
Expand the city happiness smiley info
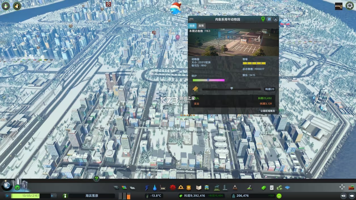[x=279, y=196]
